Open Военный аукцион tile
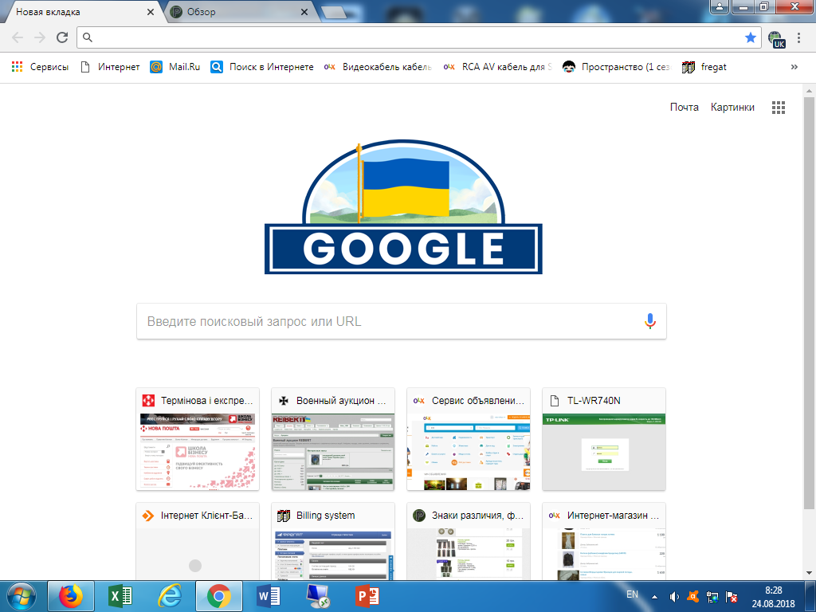Image resolution: width=816 pixels, height=612 pixels. click(333, 439)
